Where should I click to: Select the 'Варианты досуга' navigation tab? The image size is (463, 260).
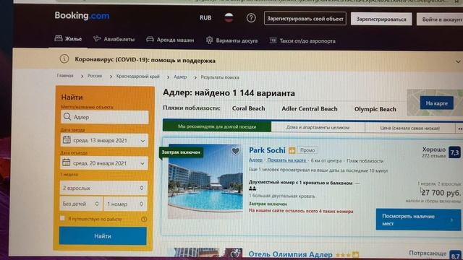(x=231, y=40)
